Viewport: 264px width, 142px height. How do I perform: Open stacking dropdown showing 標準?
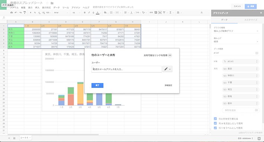[x=236, y=42]
